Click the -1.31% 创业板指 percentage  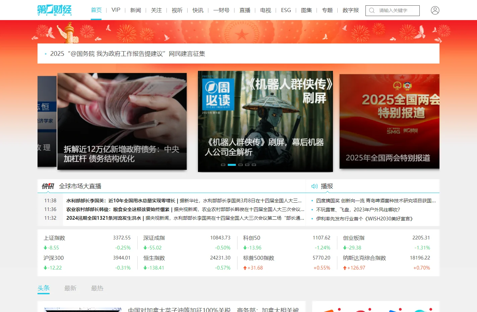[x=422, y=248]
